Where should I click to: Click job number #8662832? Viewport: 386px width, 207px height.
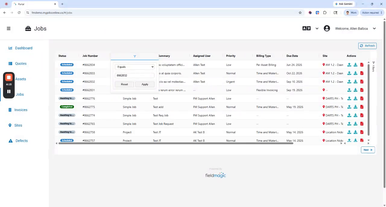tap(89, 82)
